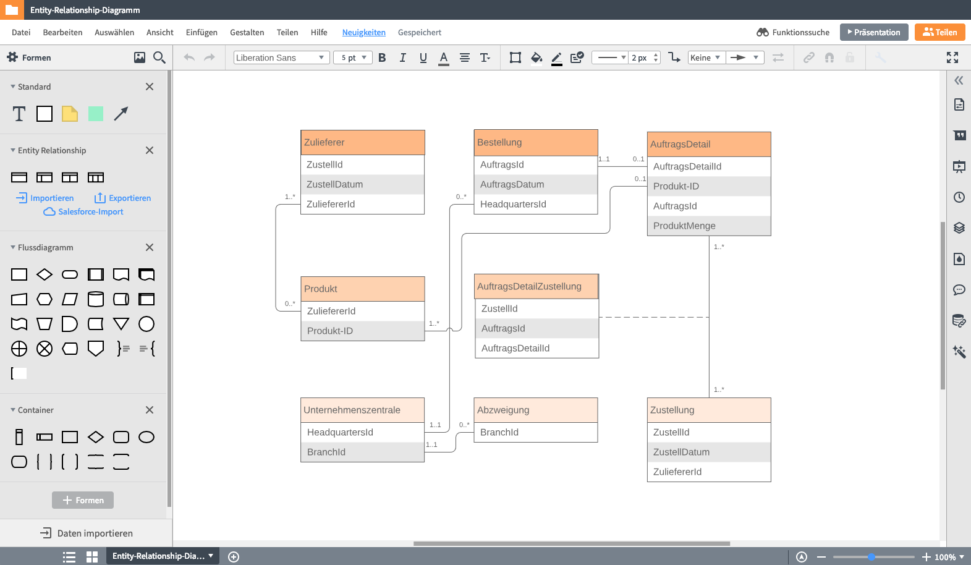The height and width of the screenshot is (565, 971).
Task: Click the search shapes magnifier icon
Action: pos(159,57)
